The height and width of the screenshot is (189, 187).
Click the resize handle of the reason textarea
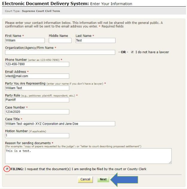click(170, 162)
